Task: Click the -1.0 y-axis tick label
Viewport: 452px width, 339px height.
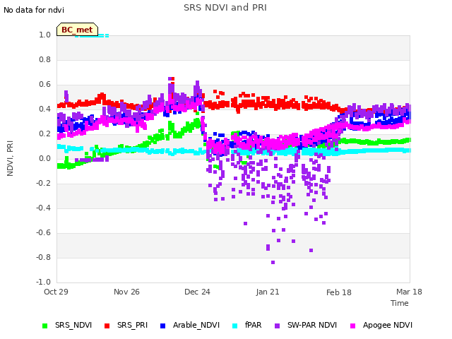Action: pyautogui.click(x=43, y=282)
